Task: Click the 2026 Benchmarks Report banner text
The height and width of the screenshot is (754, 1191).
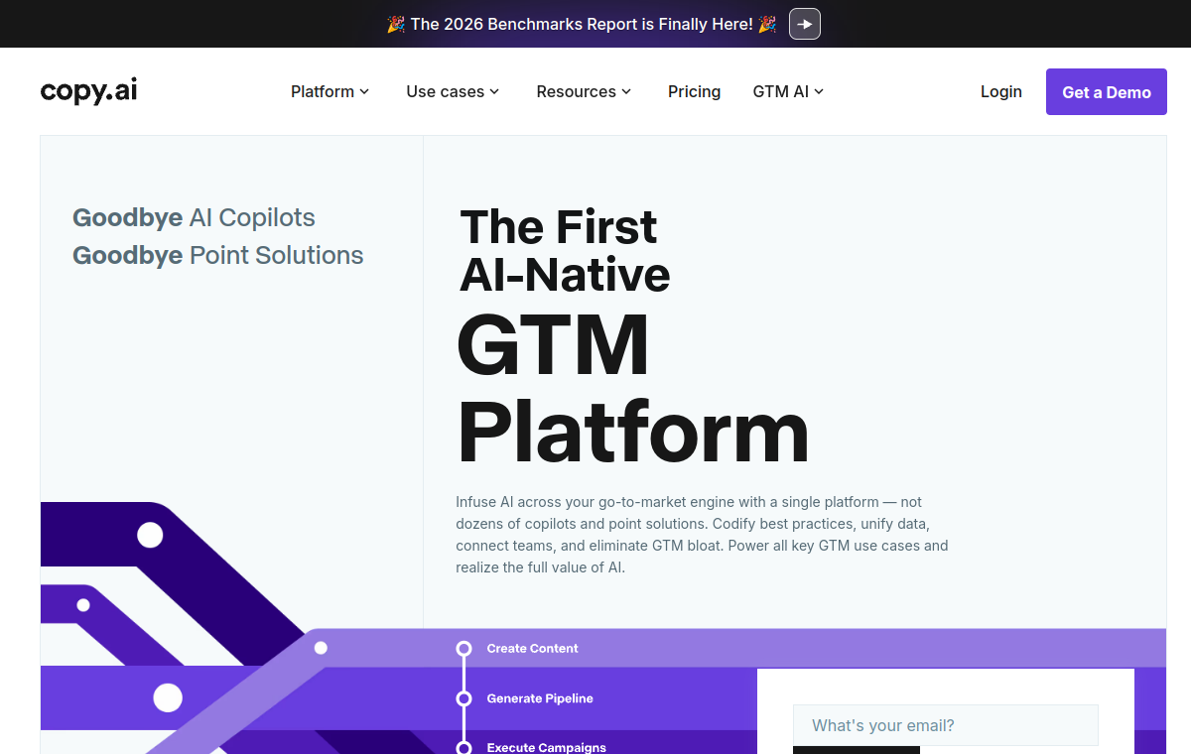Action: point(582,24)
